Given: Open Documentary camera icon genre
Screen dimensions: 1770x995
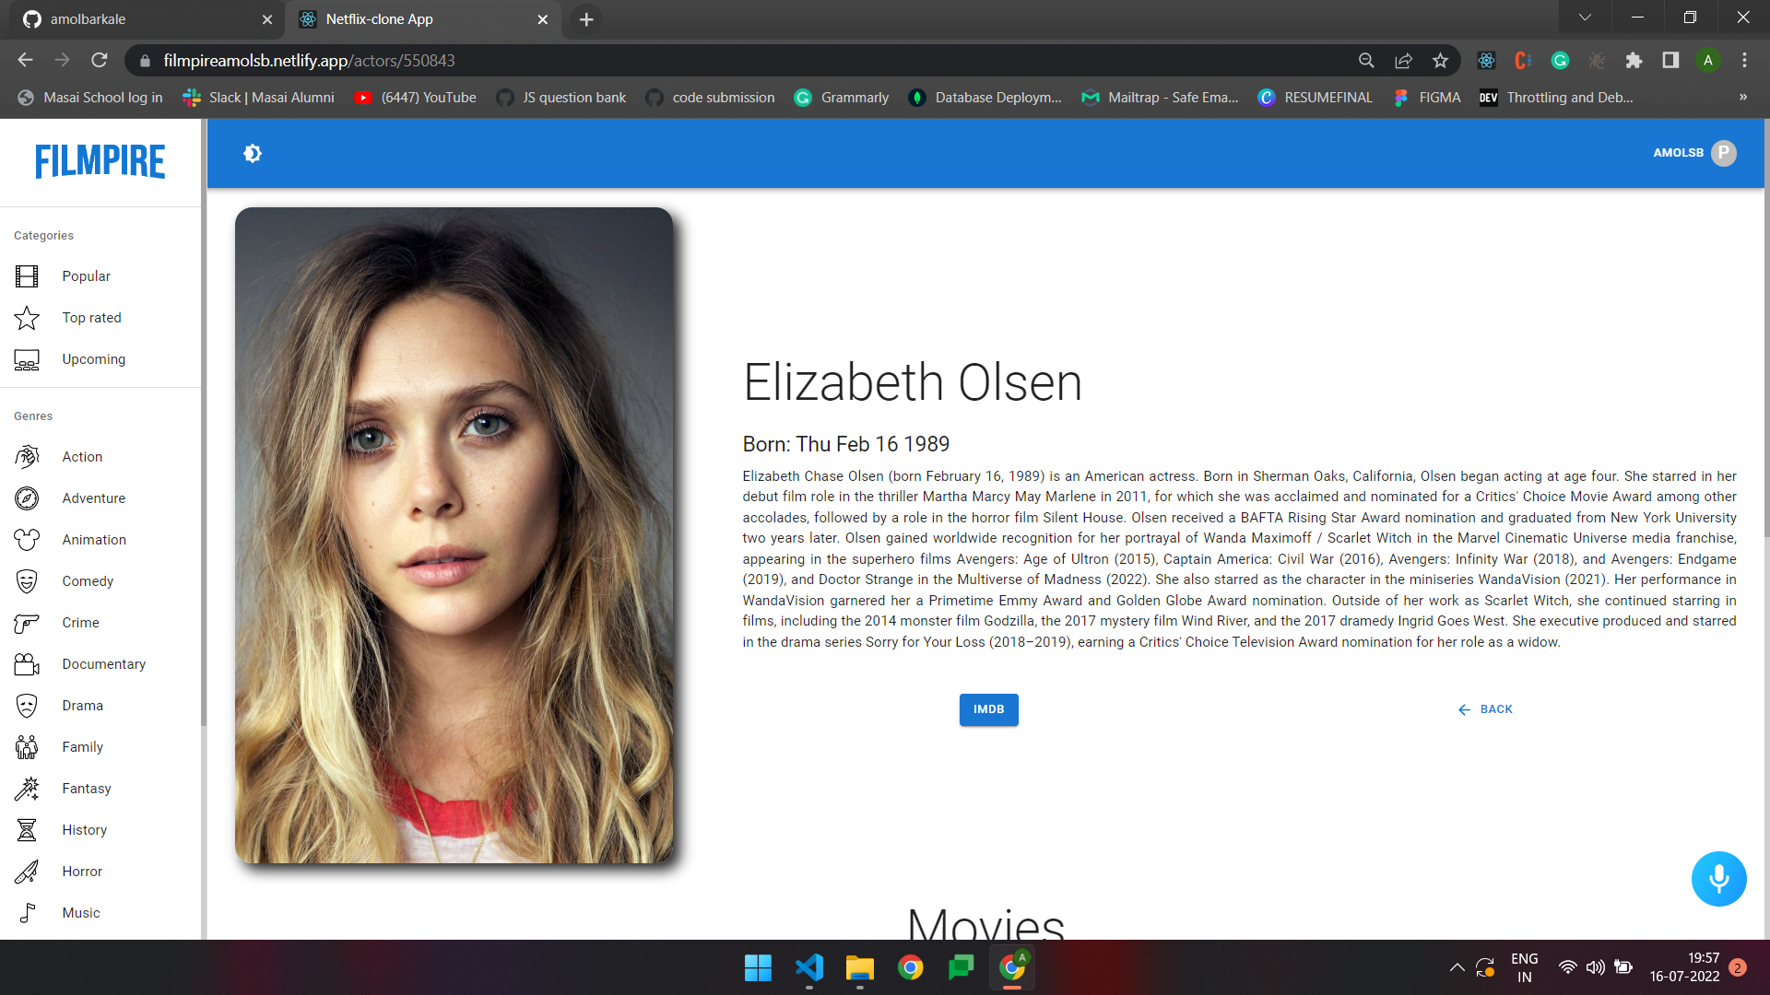Looking at the screenshot, I should [27, 664].
